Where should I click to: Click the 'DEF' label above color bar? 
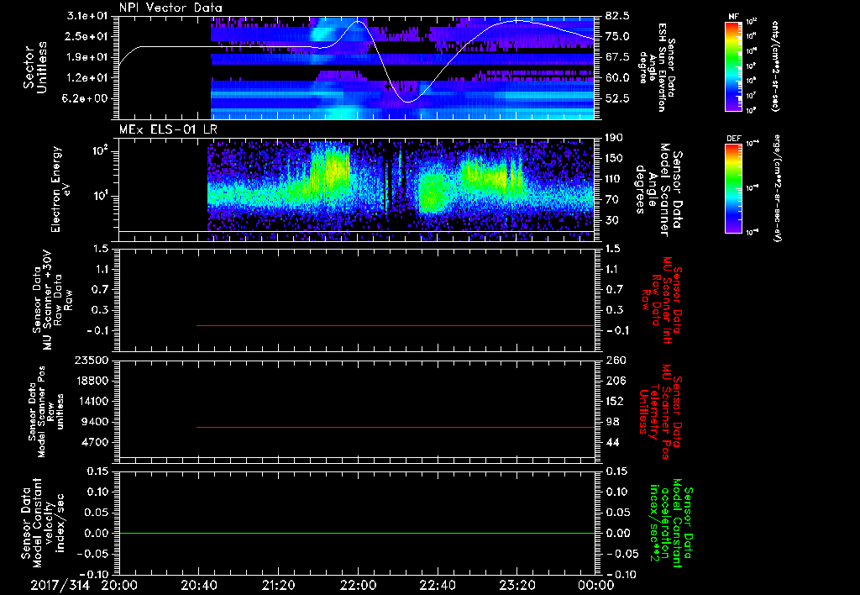pyautogui.click(x=734, y=139)
